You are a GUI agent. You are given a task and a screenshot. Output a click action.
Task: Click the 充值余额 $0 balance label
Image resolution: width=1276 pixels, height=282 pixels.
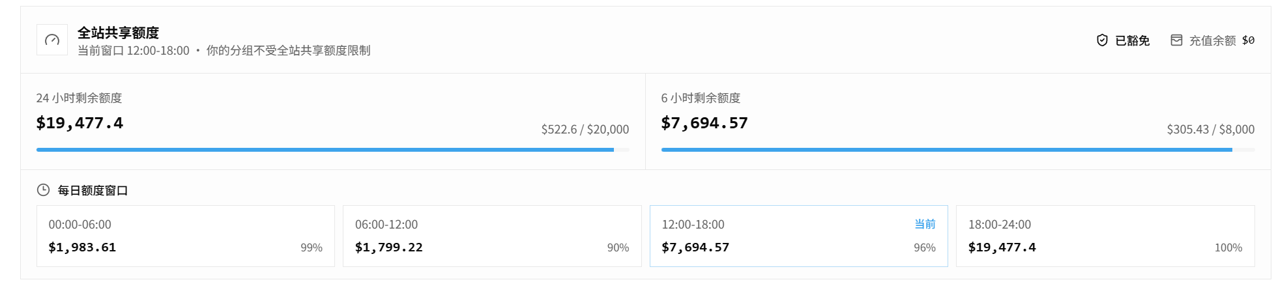click(x=1212, y=40)
